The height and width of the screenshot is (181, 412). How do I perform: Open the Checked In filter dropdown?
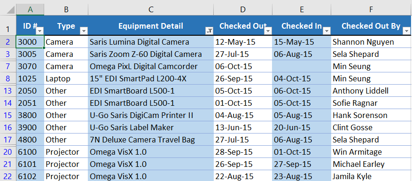click(327, 31)
